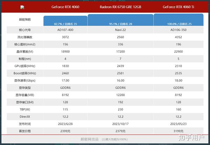Click the 156 die area value
The width and height of the screenshot is (210, 145).
click(x=65, y=44)
